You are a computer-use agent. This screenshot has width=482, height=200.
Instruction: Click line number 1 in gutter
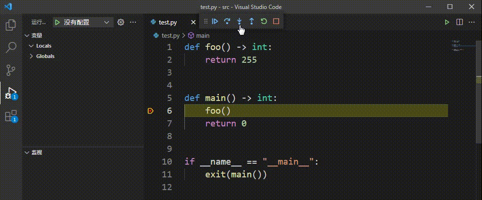(169, 47)
